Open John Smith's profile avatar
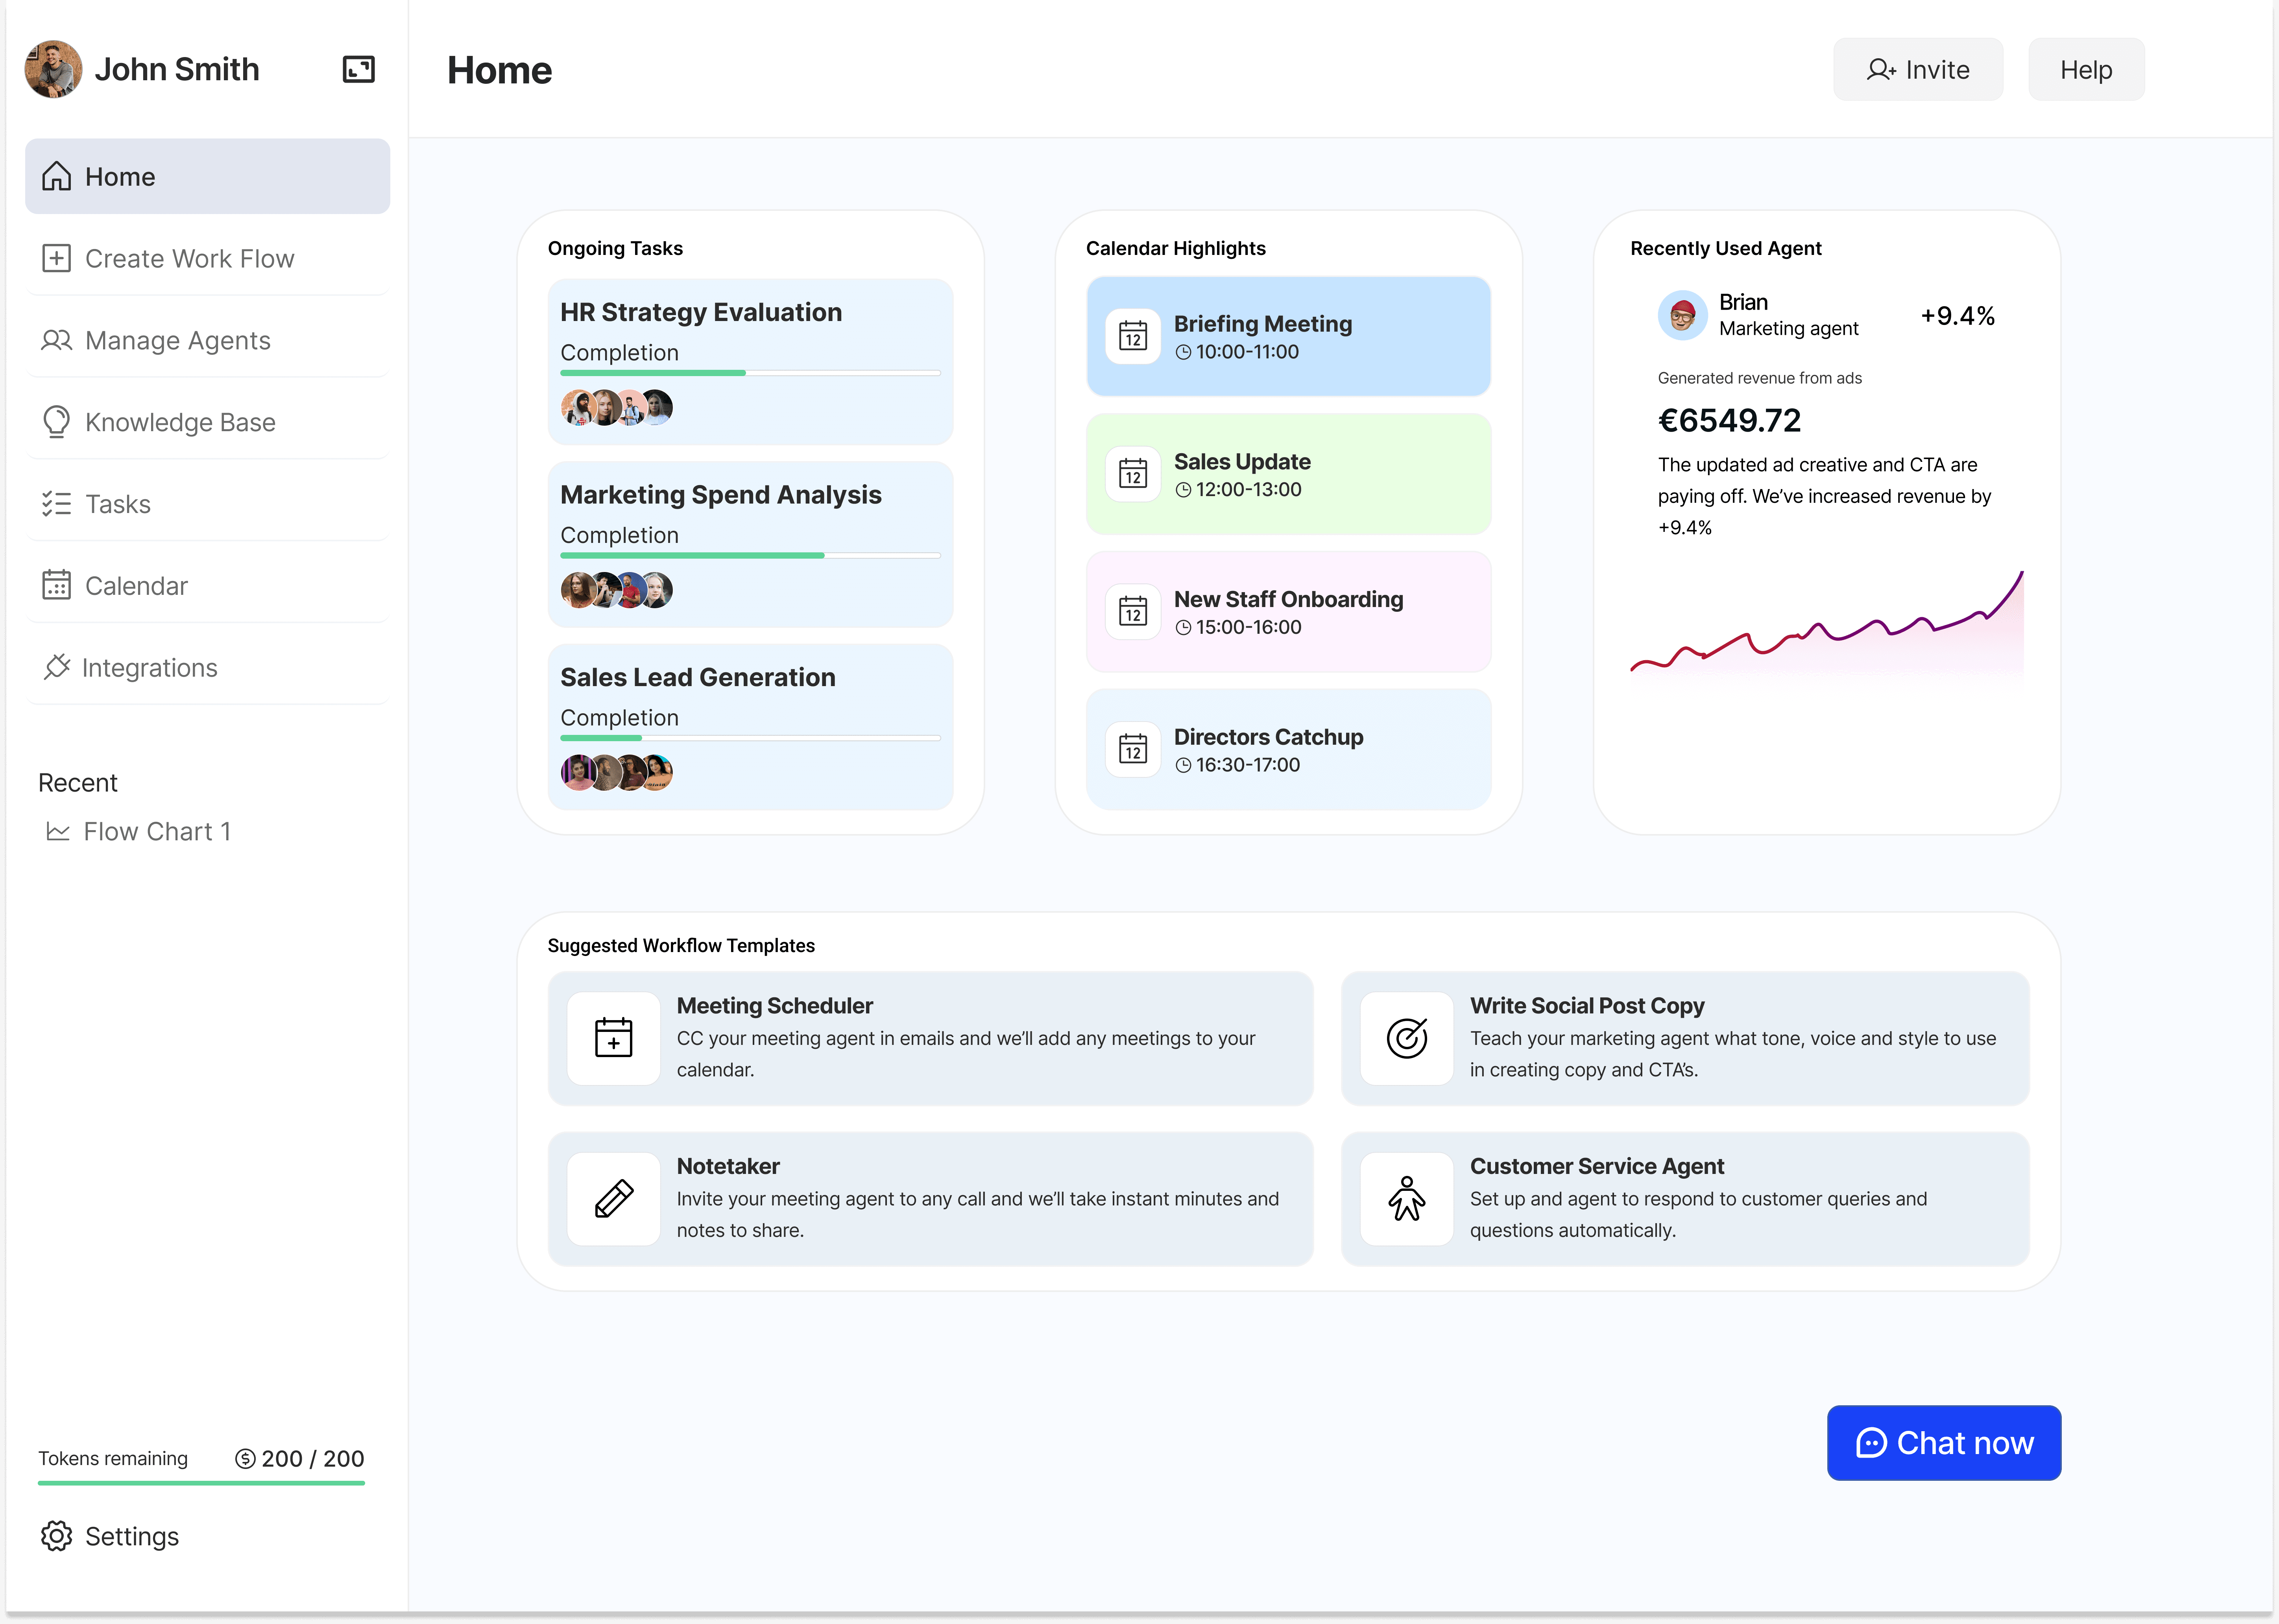This screenshot has height=1624, width=2279. (53, 69)
